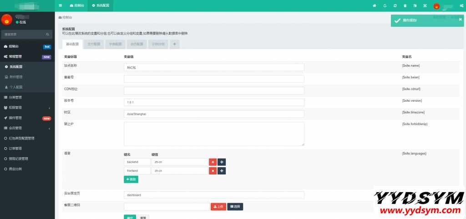Open 红包类型配置管理 in the sidebar
This screenshot has height=219, width=466.
(x=27, y=138)
